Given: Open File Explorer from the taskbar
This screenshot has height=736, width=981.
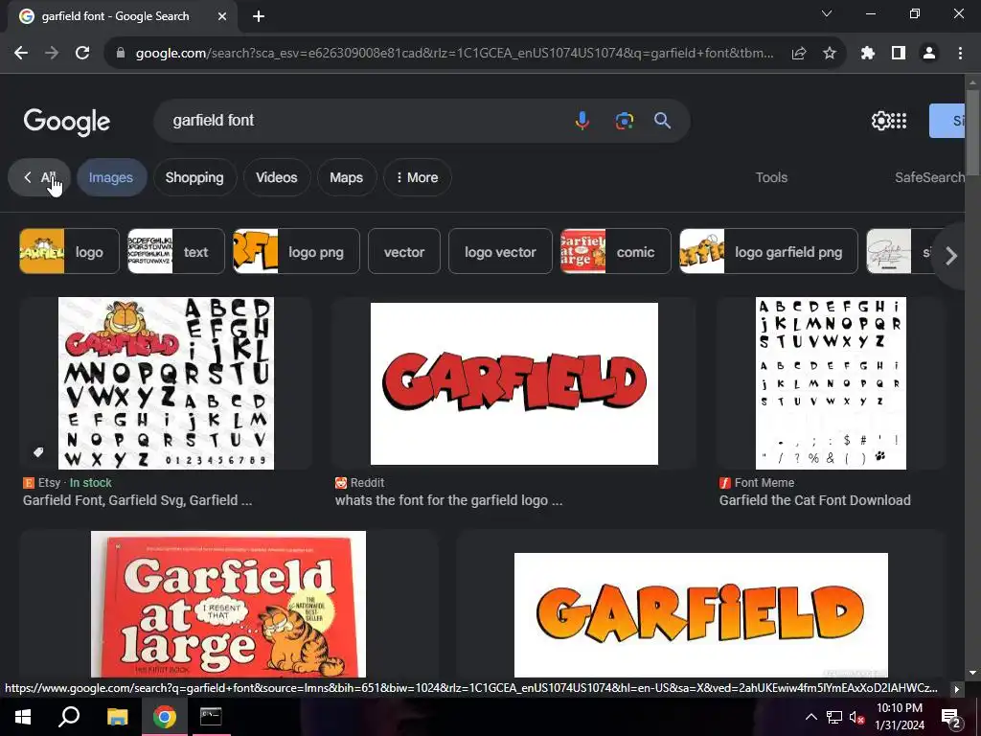Looking at the screenshot, I should 117,717.
